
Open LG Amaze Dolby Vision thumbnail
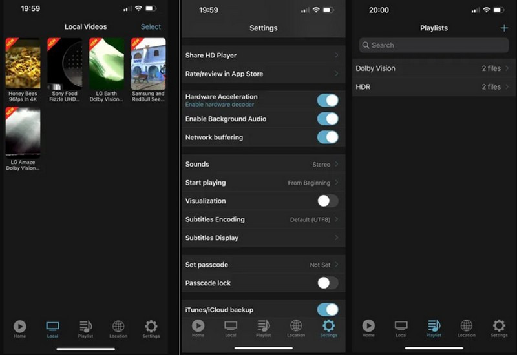click(x=23, y=132)
